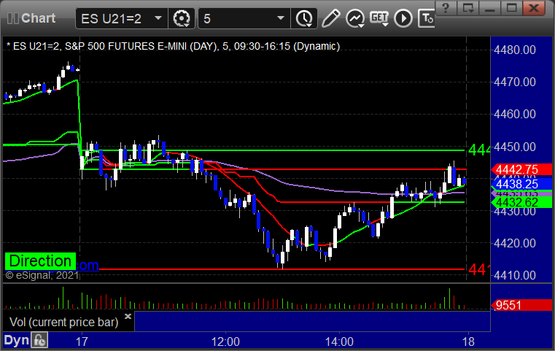This screenshot has height=351, width=555.
Task: Click the 12:00 time axis label
Action: [225, 342]
